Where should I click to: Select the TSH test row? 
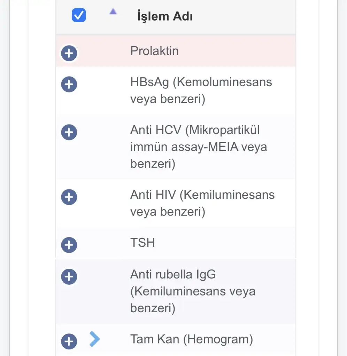click(x=142, y=242)
